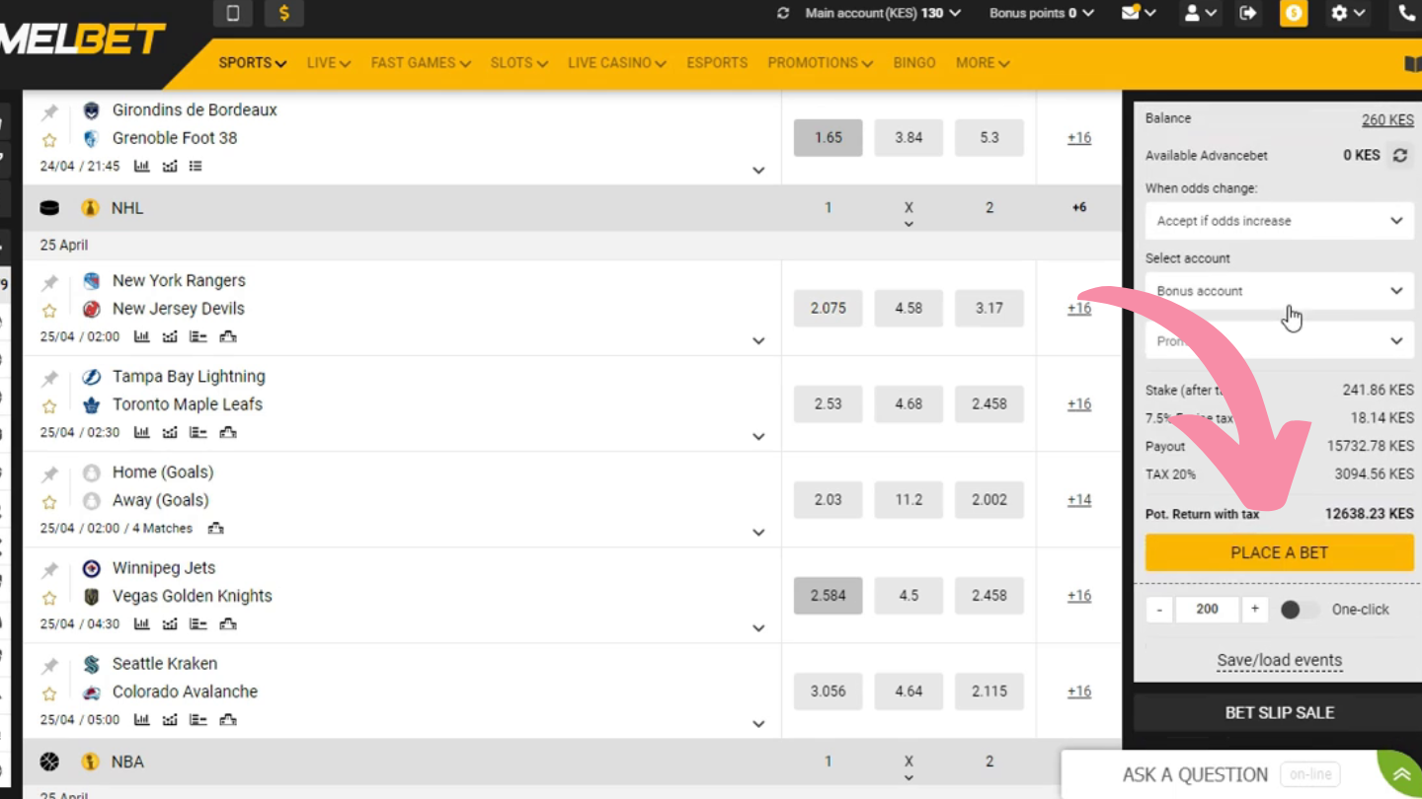Viewport: 1422px width, 799px height.
Task: Open the LIVE CASINO menu
Action: pos(616,62)
